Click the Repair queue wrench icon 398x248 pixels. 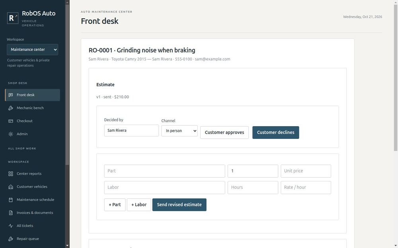(11, 239)
